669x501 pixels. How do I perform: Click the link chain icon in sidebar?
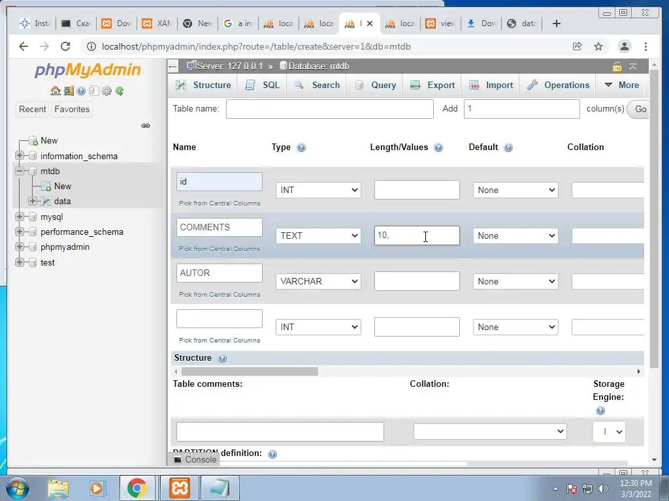coord(146,126)
